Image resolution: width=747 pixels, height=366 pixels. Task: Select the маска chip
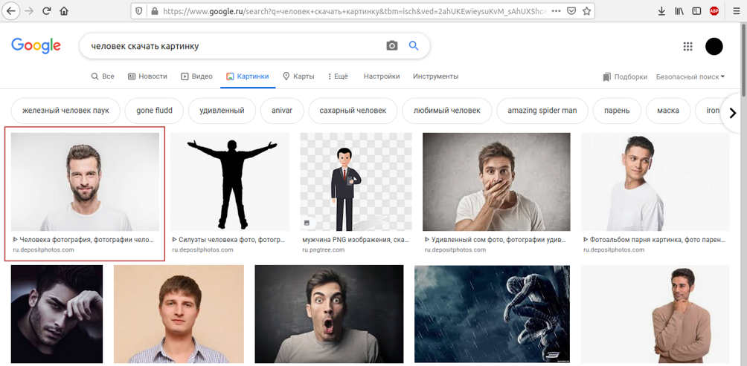point(668,111)
